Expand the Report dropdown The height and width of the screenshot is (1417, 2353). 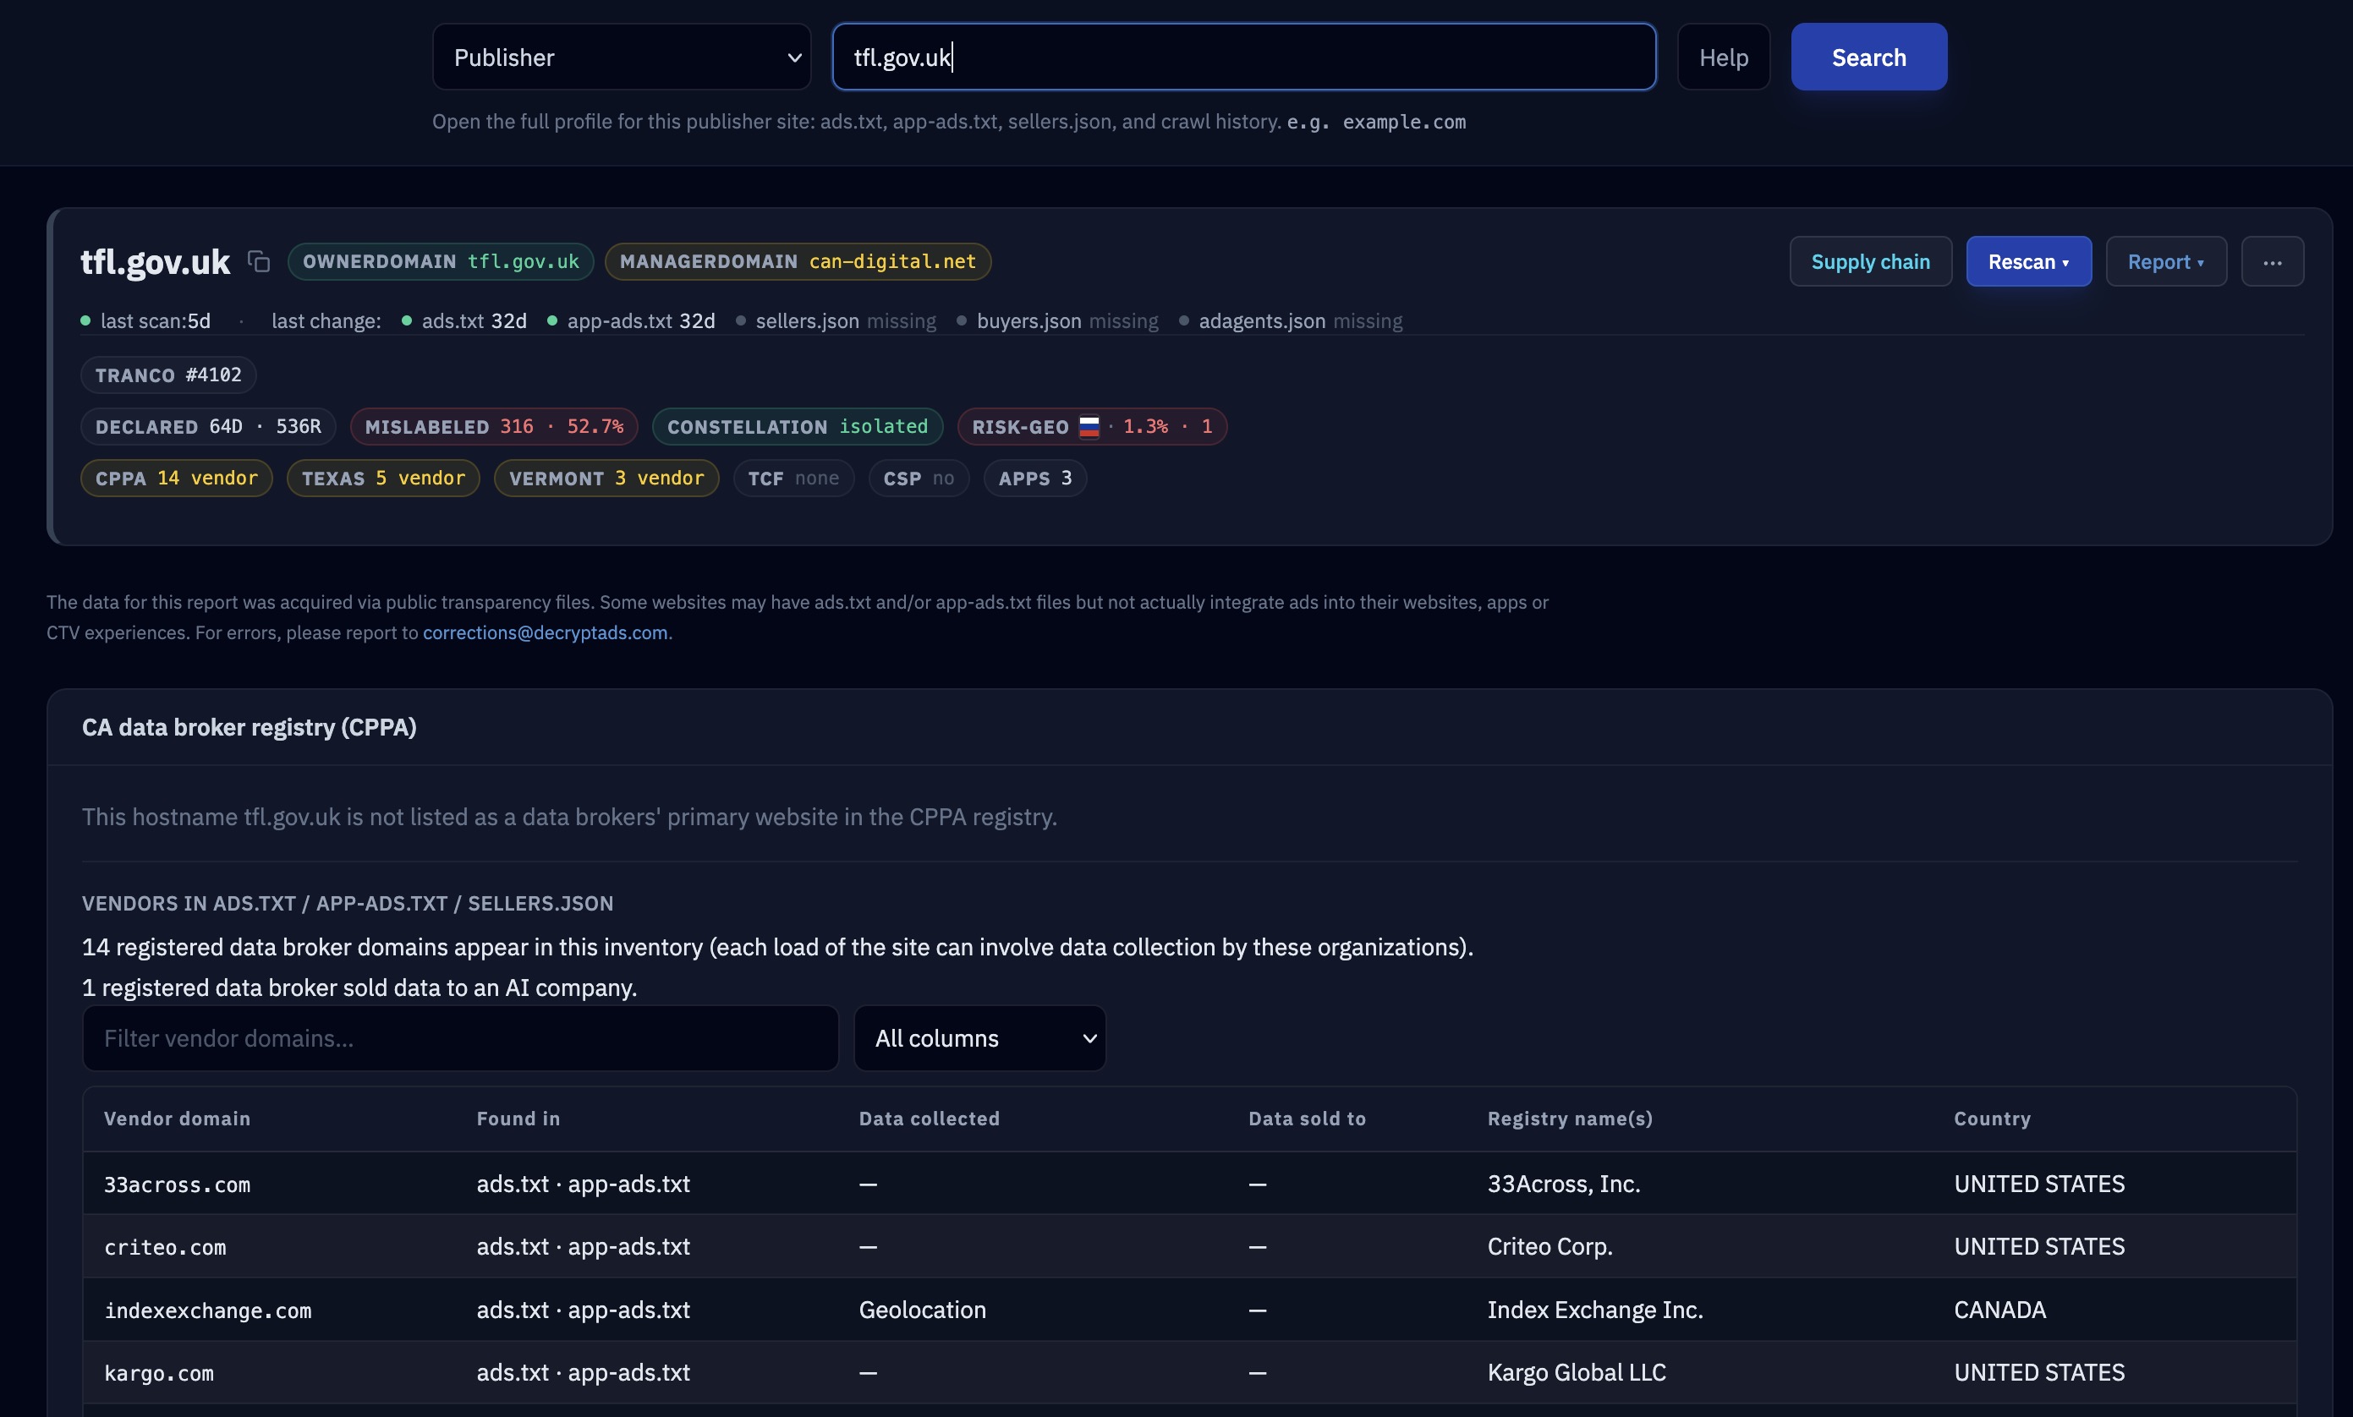point(2166,261)
